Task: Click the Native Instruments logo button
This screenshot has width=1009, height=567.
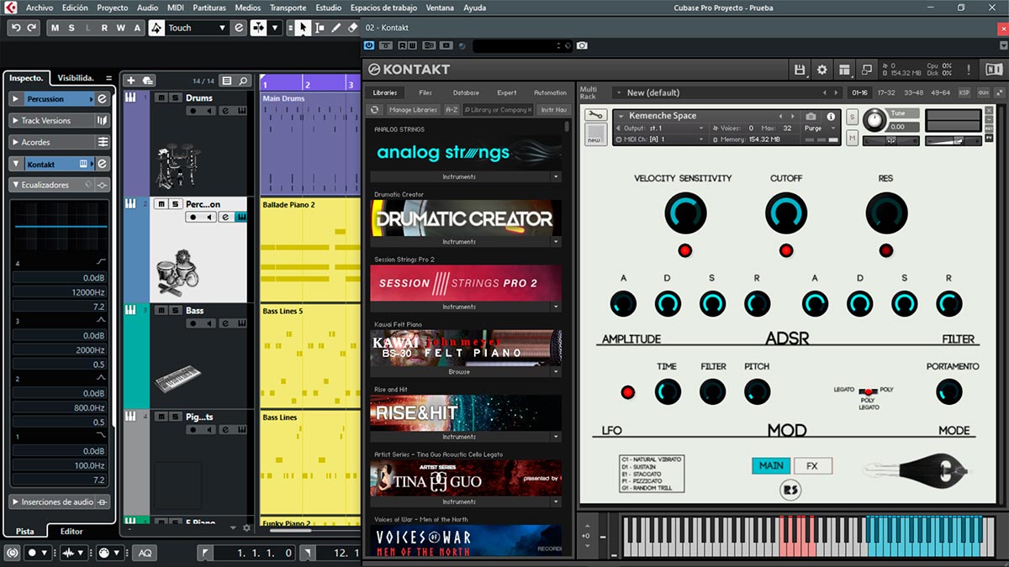Action: (994, 70)
